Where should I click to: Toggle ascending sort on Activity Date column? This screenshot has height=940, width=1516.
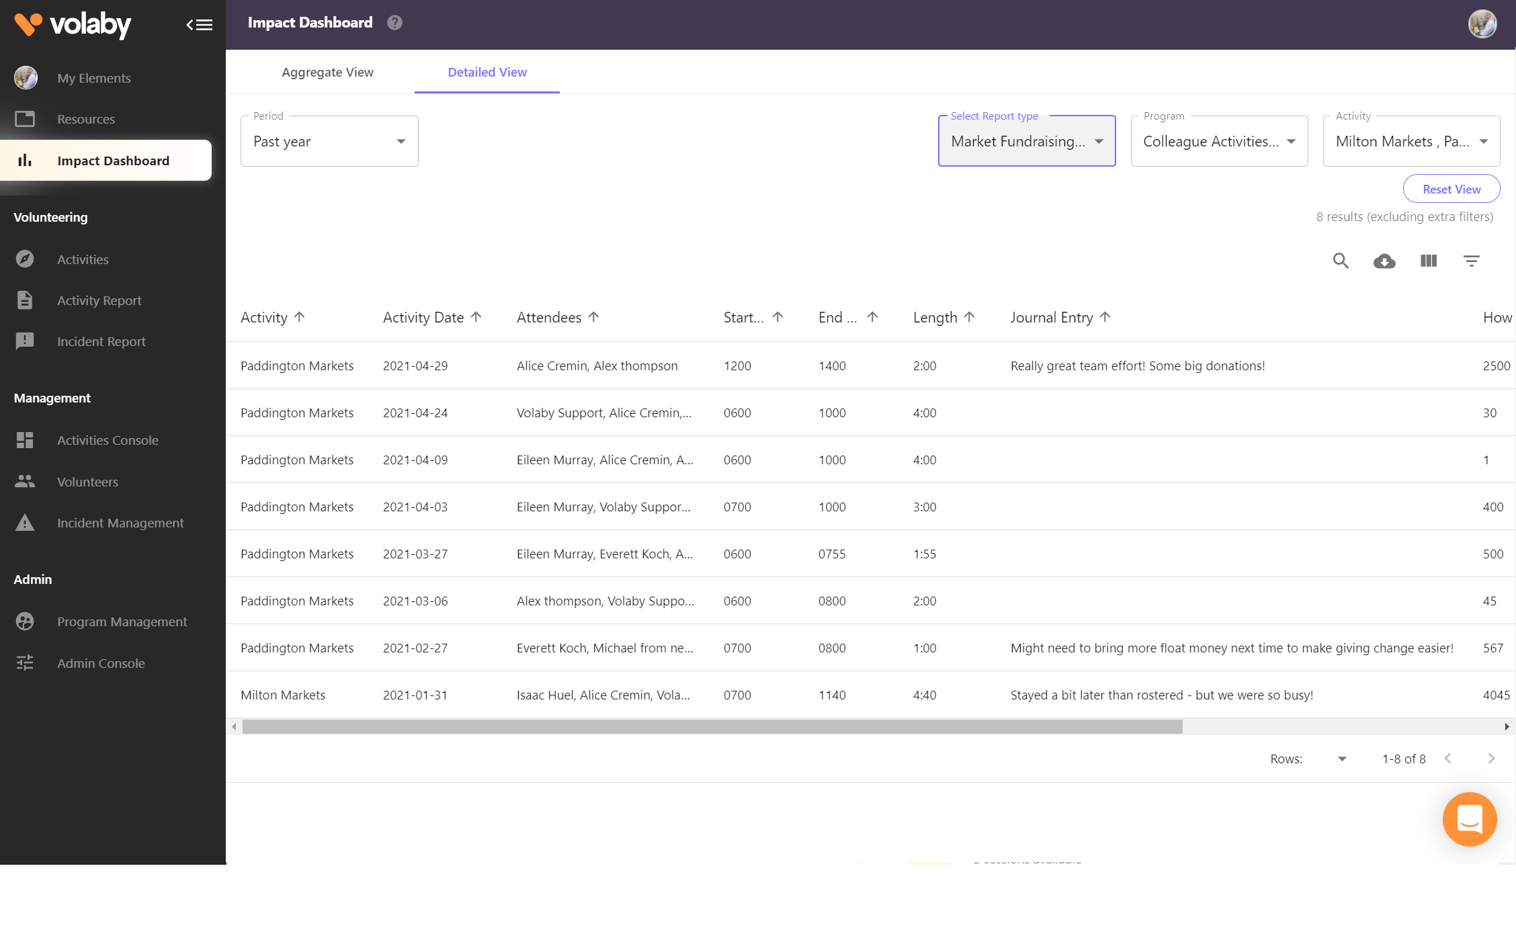pos(476,316)
